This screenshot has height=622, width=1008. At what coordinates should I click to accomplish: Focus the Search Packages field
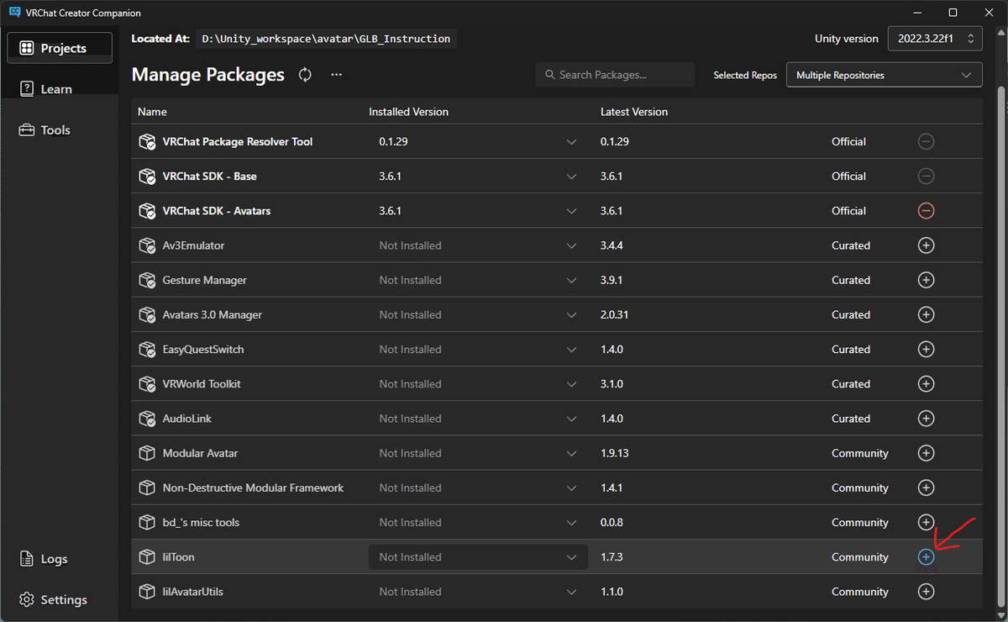point(615,75)
